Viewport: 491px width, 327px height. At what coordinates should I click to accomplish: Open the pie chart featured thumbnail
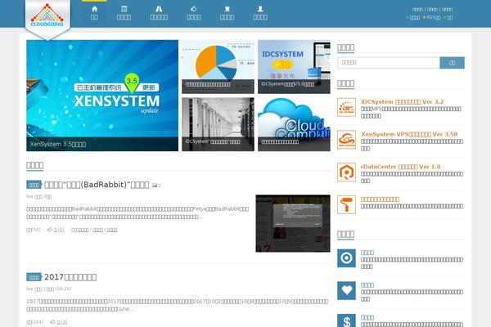point(218,67)
